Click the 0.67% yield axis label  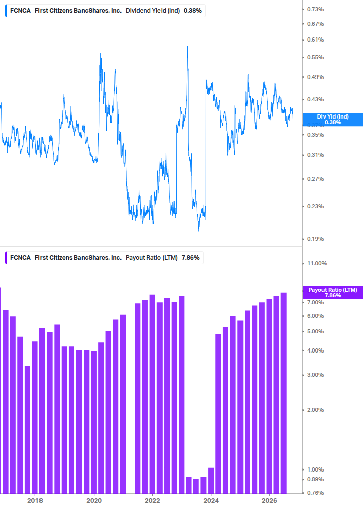coord(315,24)
